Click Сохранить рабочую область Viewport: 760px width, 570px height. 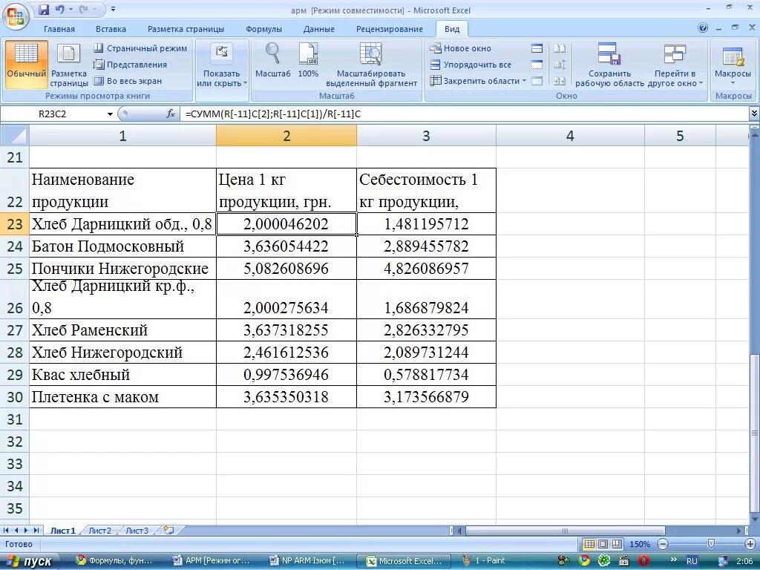pos(610,65)
